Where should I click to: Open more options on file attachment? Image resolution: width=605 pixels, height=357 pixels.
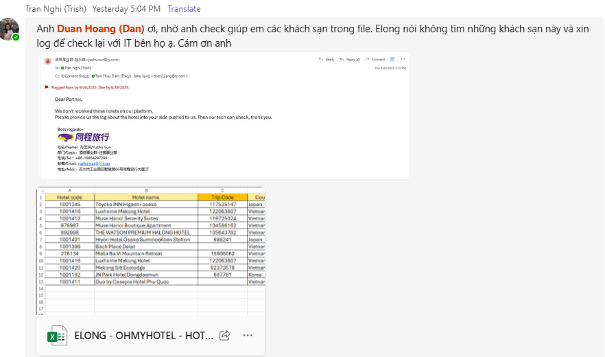pos(248,335)
